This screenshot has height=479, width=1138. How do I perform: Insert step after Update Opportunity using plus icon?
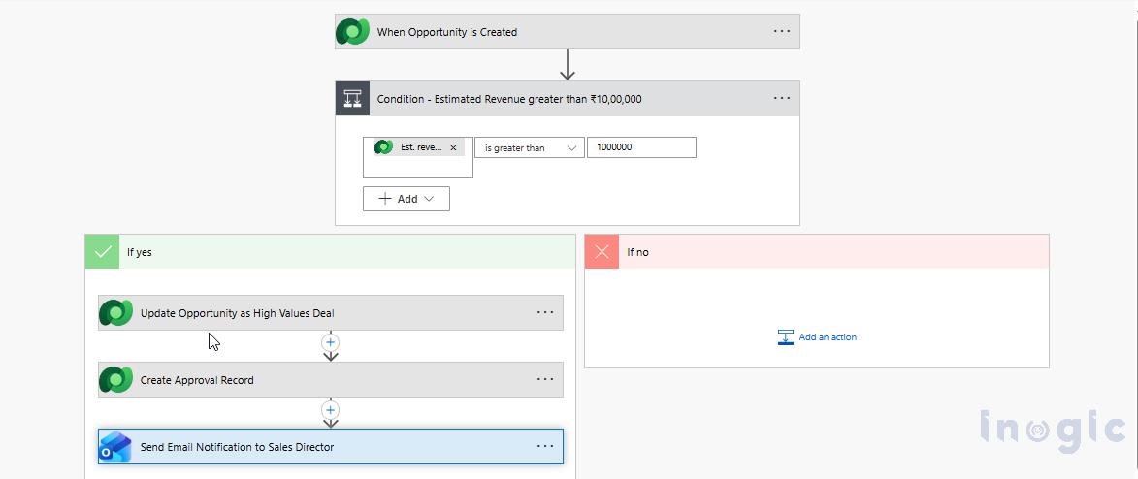click(x=331, y=342)
